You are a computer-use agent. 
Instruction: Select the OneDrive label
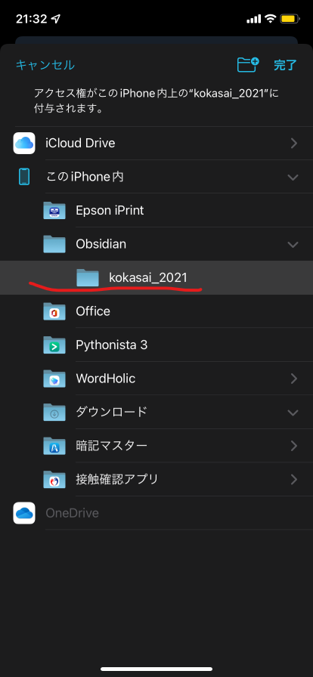pyautogui.click(x=72, y=513)
